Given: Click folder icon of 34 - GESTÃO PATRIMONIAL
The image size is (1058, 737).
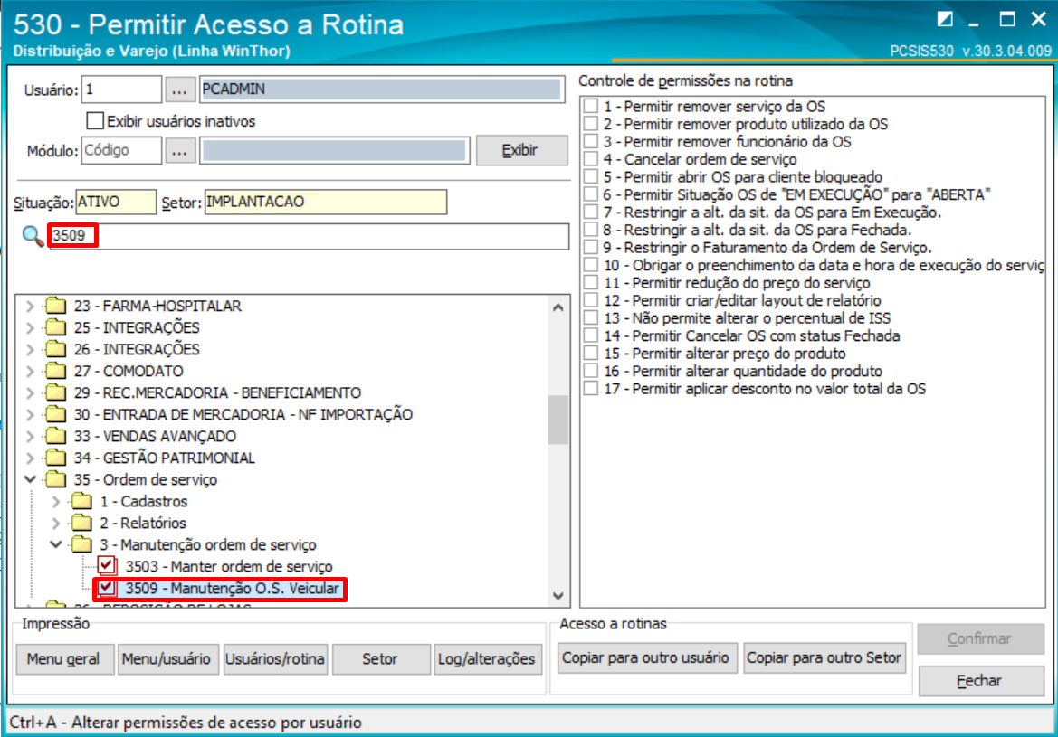Looking at the screenshot, I should coord(55,458).
